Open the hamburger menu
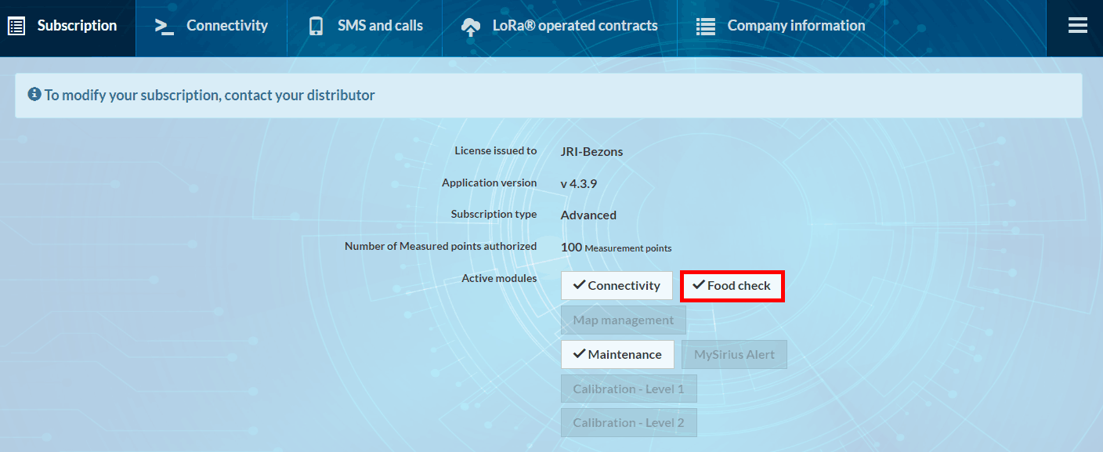The width and height of the screenshot is (1103, 452). (1078, 26)
